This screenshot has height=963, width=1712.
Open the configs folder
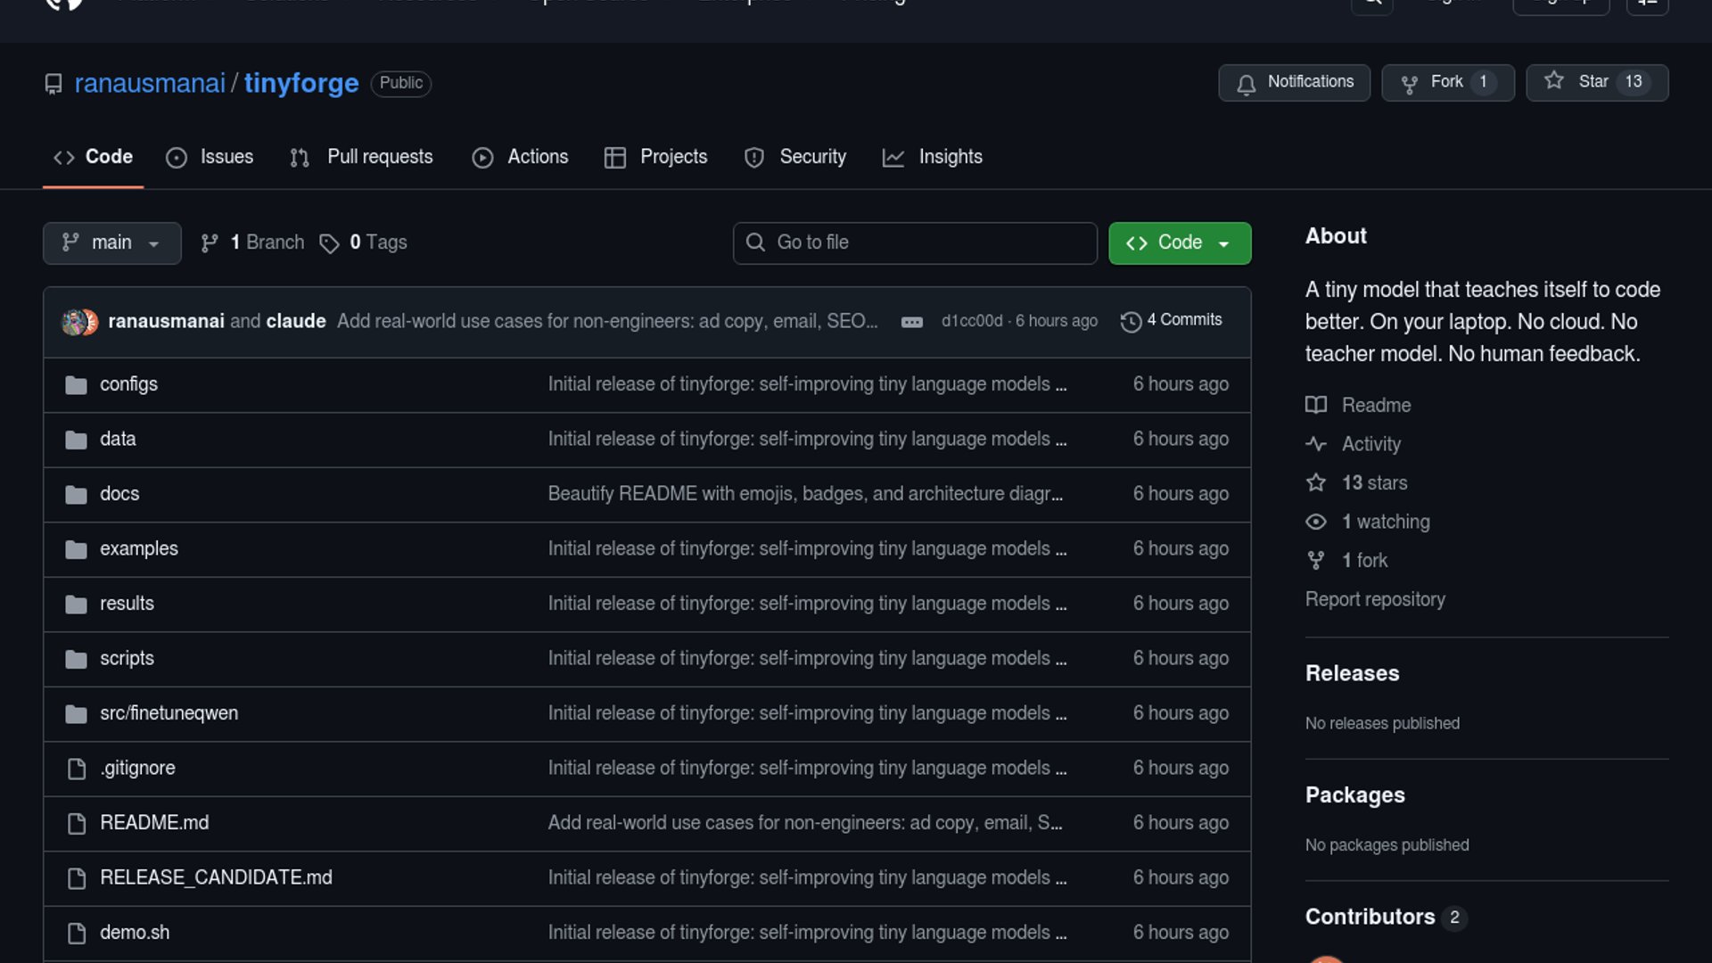128,384
